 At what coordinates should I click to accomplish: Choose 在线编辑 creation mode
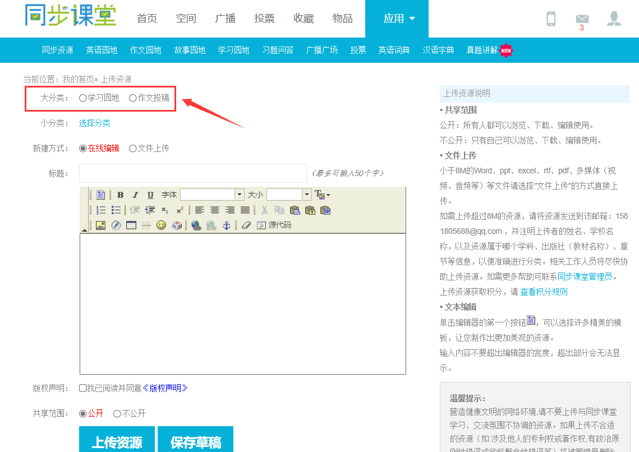tap(82, 149)
